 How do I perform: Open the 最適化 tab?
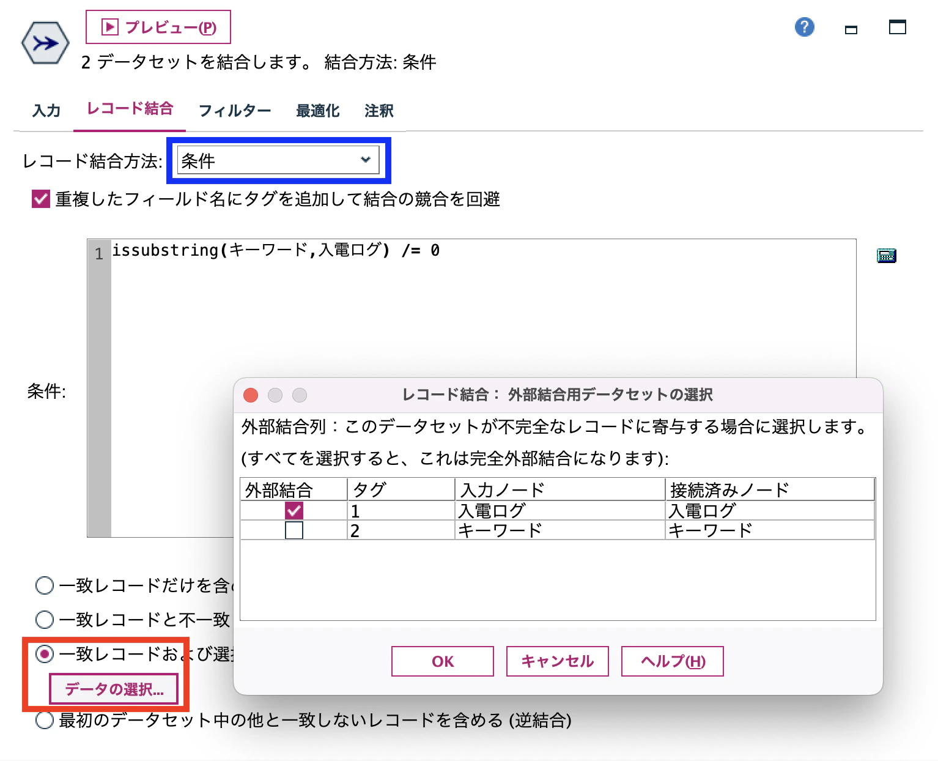317,111
